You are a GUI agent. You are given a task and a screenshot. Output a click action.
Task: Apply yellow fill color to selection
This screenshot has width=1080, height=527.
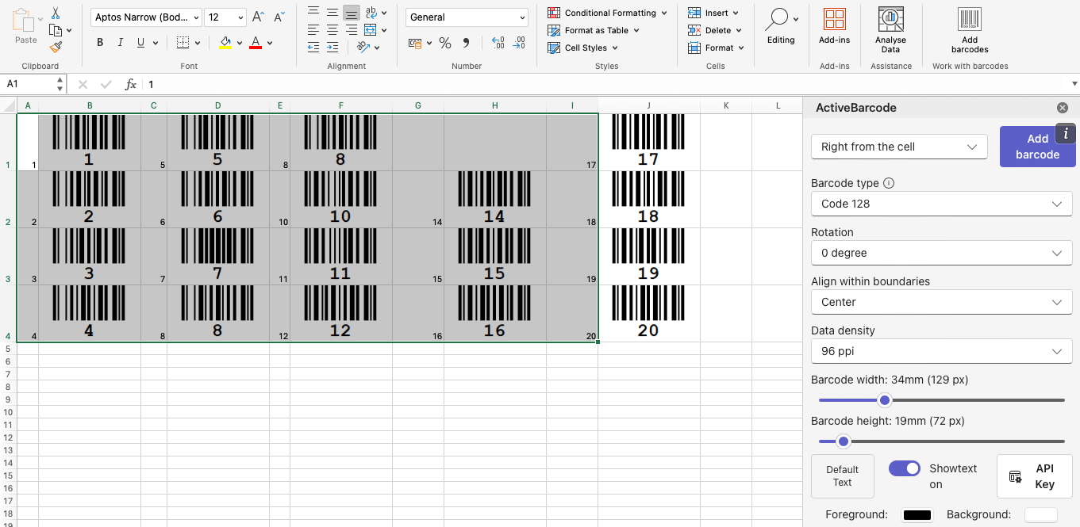pos(225,43)
